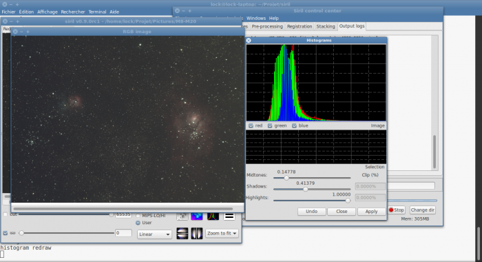Viewport: 482px width, 262px height.
Task: Open the Affichage menu
Action: [x=48, y=12]
